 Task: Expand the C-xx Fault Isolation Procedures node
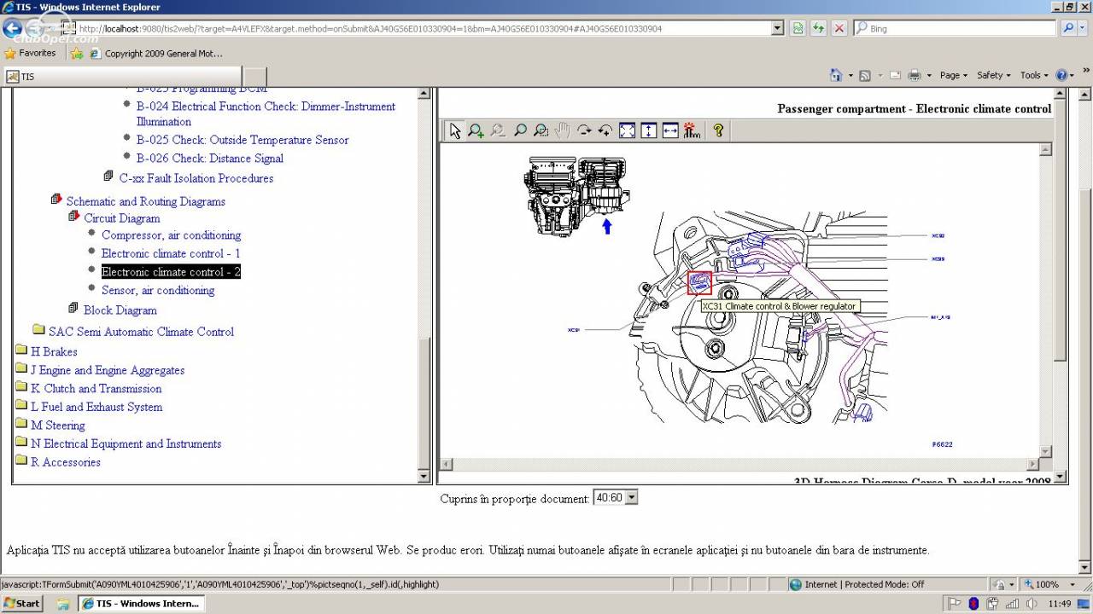coord(108,176)
